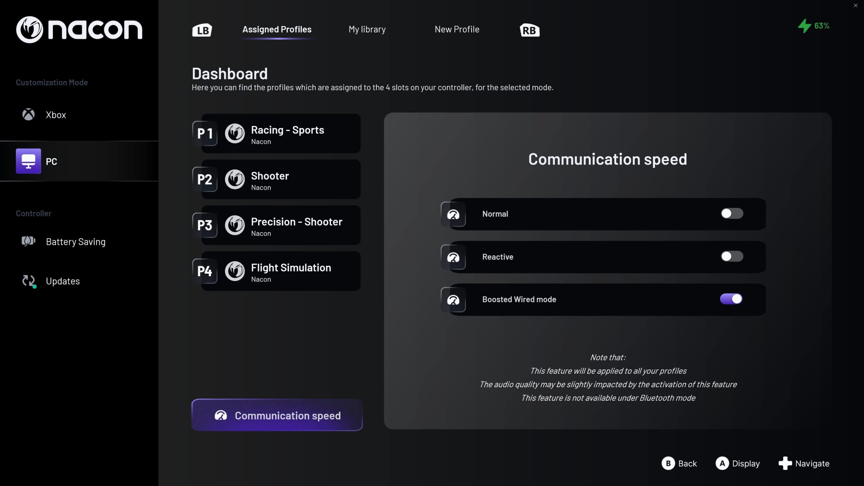The width and height of the screenshot is (864, 486).
Task: Open the Battery Saving controller settings
Action: click(76, 242)
